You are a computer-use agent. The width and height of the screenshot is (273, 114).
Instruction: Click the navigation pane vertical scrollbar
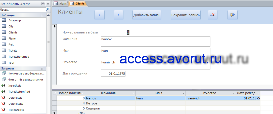tap(49, 42)
